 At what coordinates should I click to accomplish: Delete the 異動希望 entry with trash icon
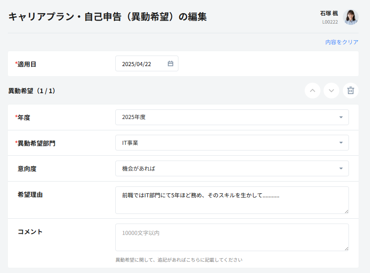point(351,91)
